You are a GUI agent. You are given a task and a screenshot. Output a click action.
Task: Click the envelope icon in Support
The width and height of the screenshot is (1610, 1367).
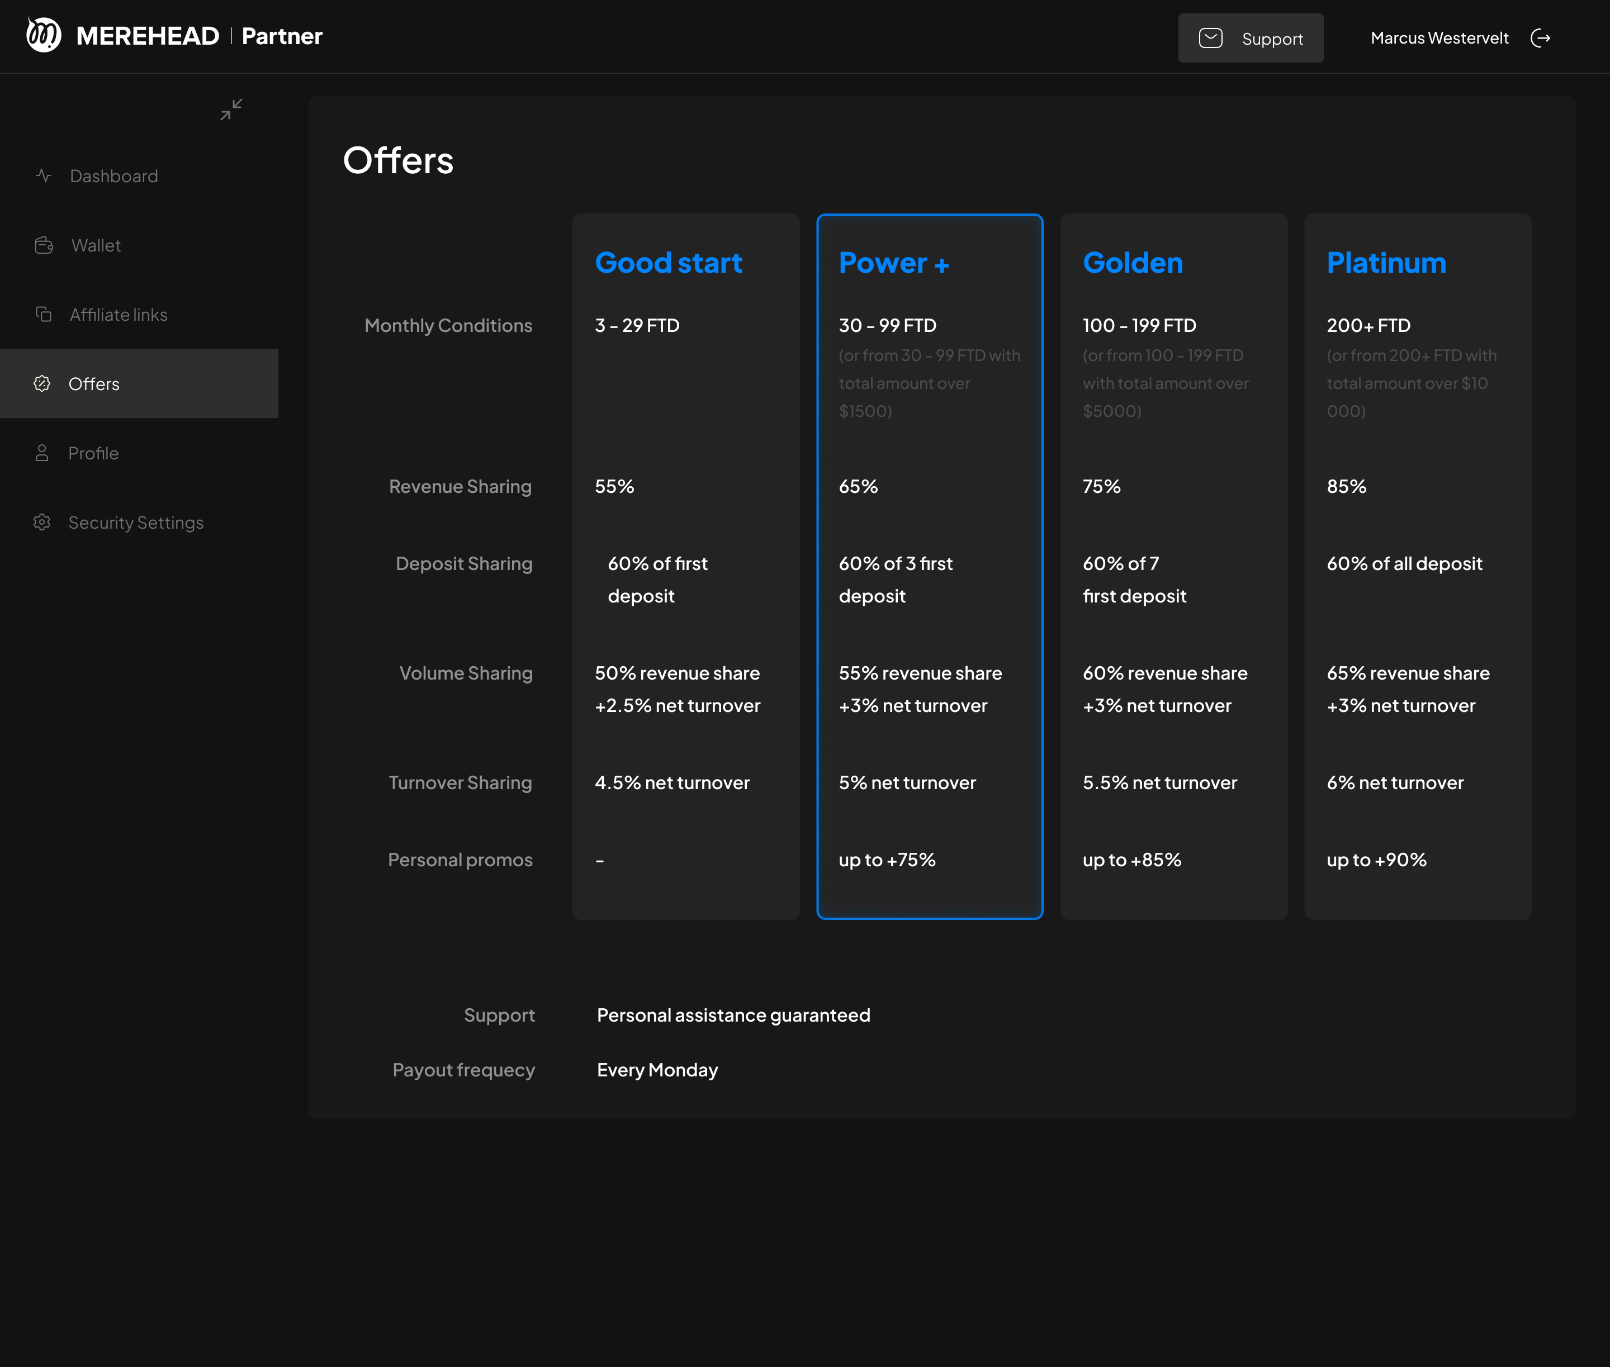tap(1210, 38)
